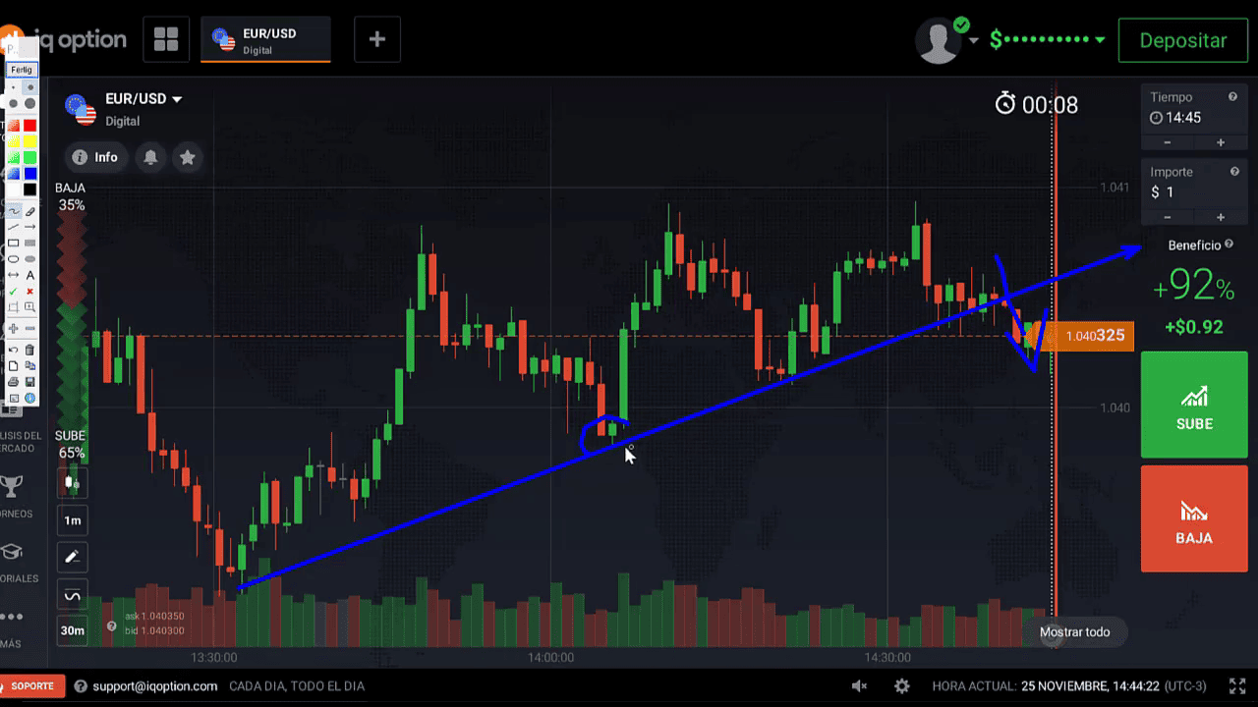Select the text 'A' annotation tool
Screen dimensions: 1258x707
30,275
